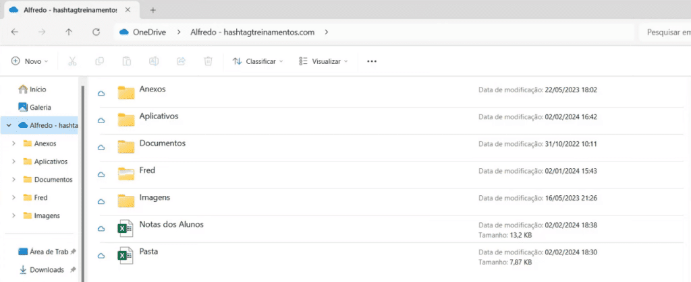Click the Excel icon of Pasta file
Image resolution: width=691 pixels, height=282 pixels.
coord(125,256)
